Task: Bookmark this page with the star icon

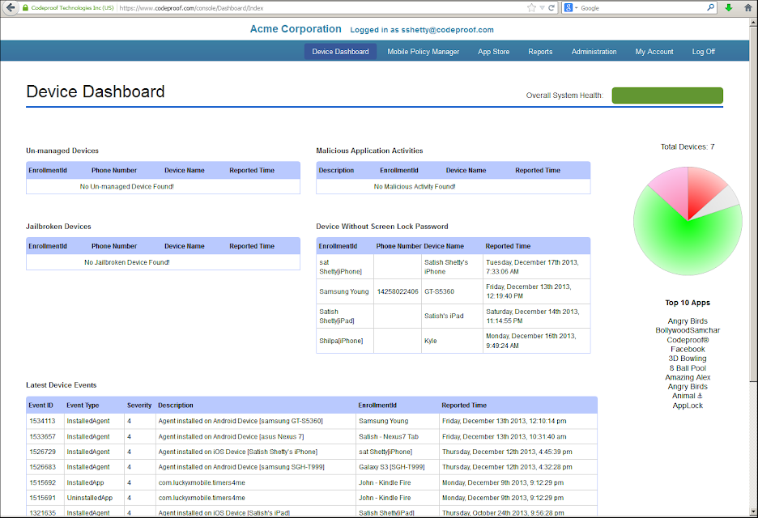Action: [532, 8]
